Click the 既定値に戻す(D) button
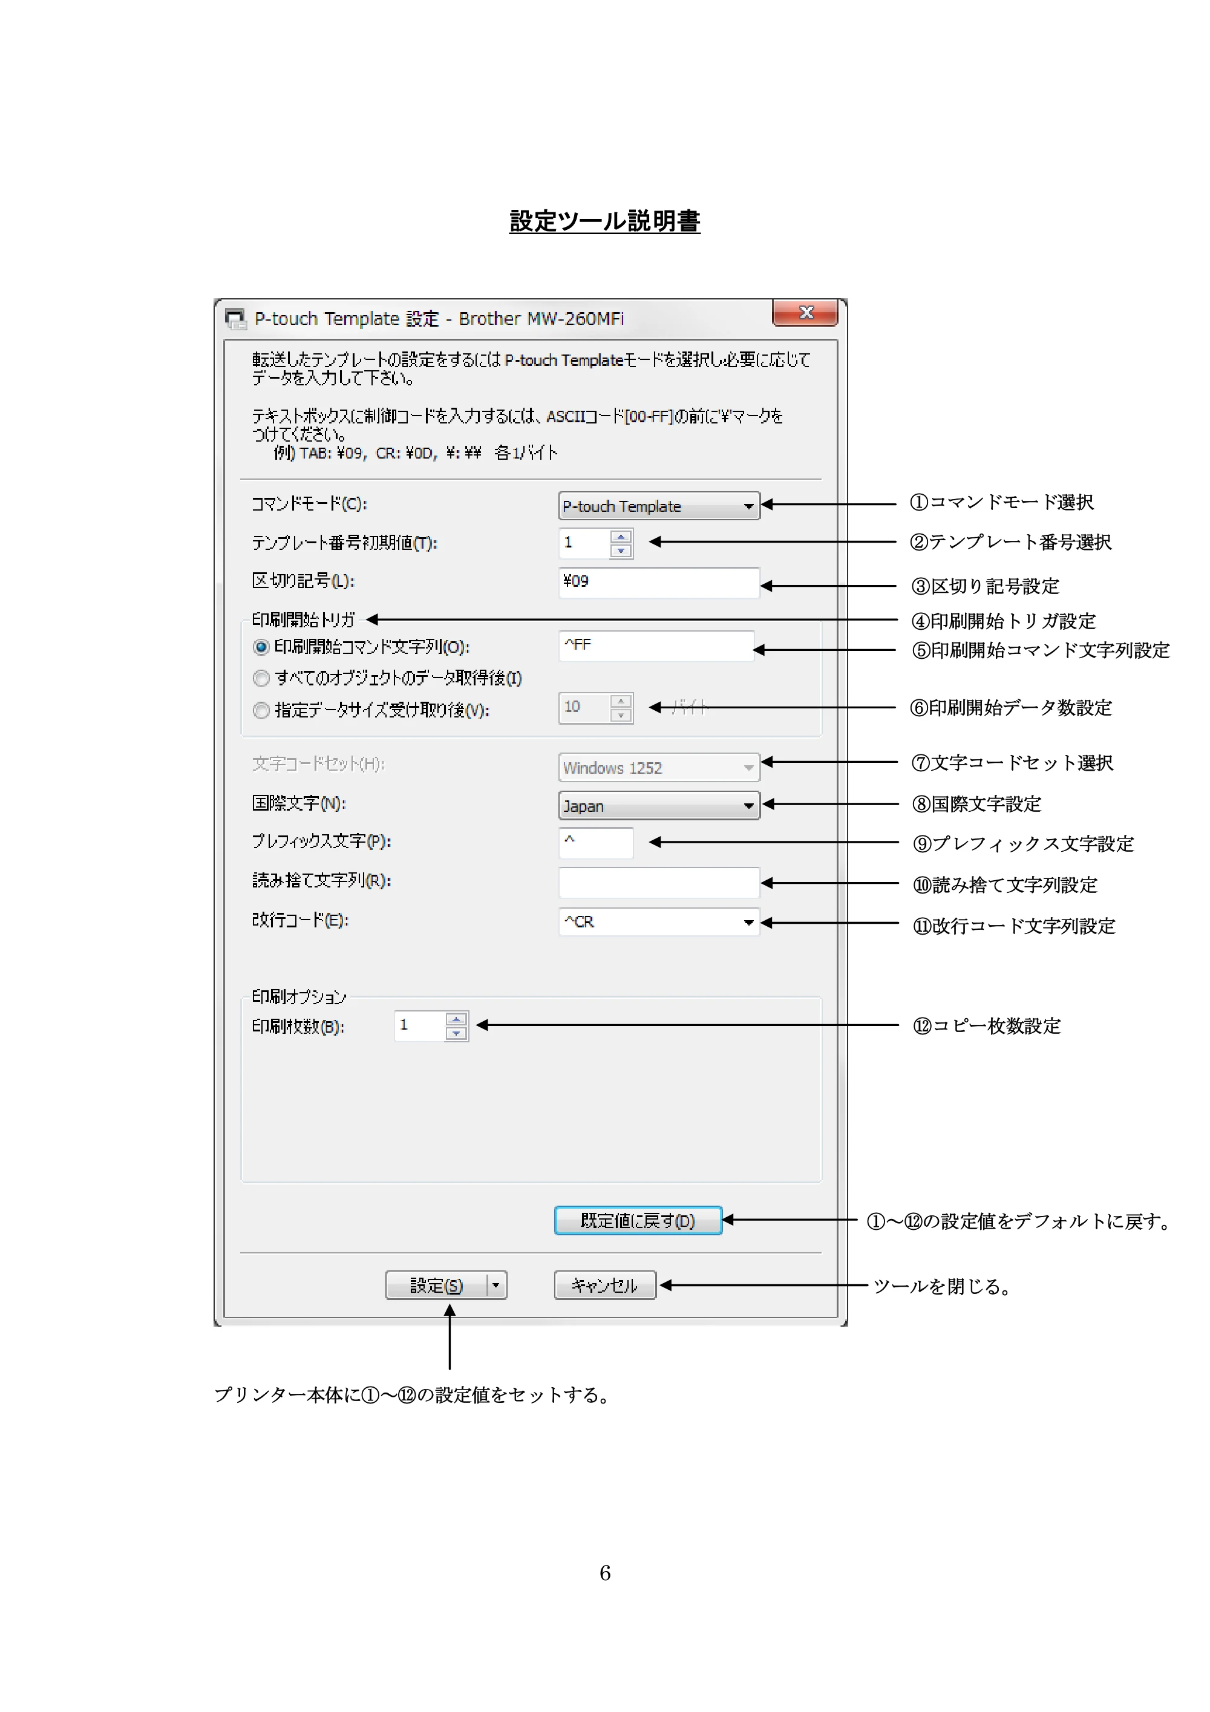This screenshot has height=1712, width=1210. [x=638, y=1221]
